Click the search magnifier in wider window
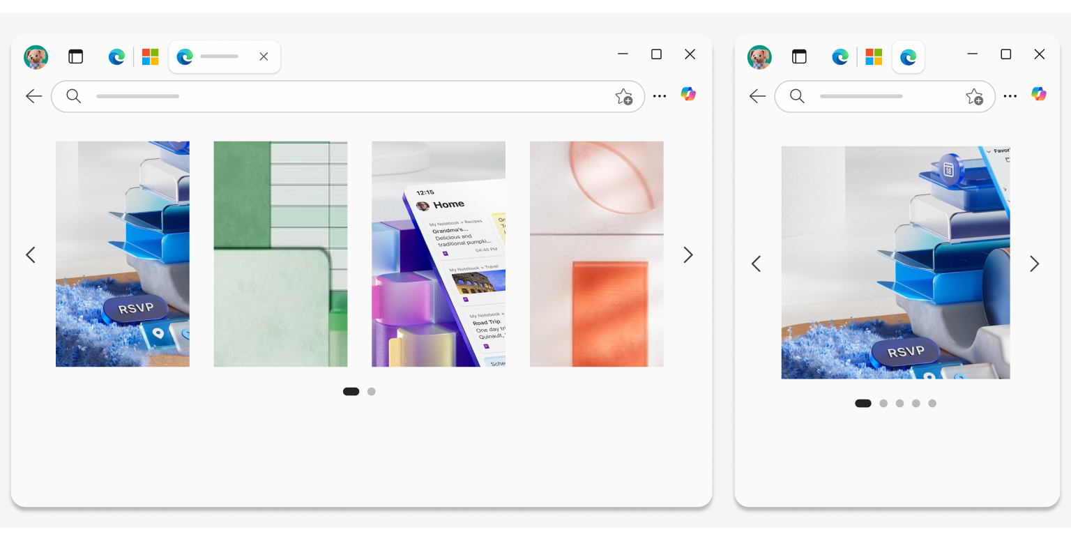 coord(73,96)
